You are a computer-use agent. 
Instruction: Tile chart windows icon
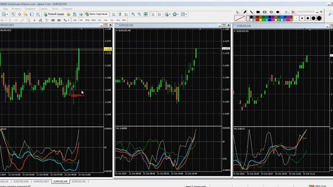(x=146, y=14)
